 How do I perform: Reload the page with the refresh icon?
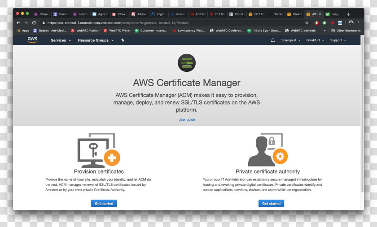34,22
